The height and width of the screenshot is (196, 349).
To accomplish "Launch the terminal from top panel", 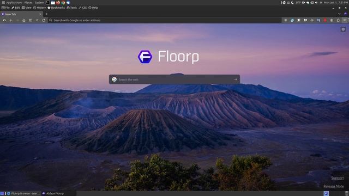I will (48, 2).
